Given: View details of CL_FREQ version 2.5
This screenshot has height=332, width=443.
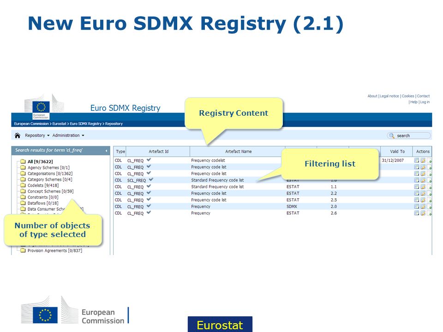Looking at the screenshot, I should pos(417,200).
